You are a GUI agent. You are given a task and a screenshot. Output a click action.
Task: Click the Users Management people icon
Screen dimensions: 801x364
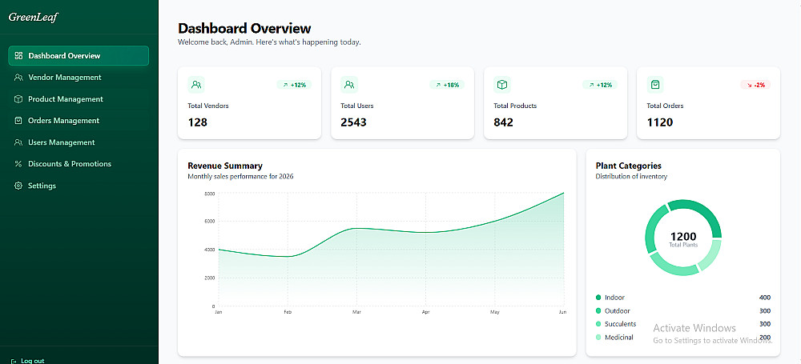coord(18,142)
